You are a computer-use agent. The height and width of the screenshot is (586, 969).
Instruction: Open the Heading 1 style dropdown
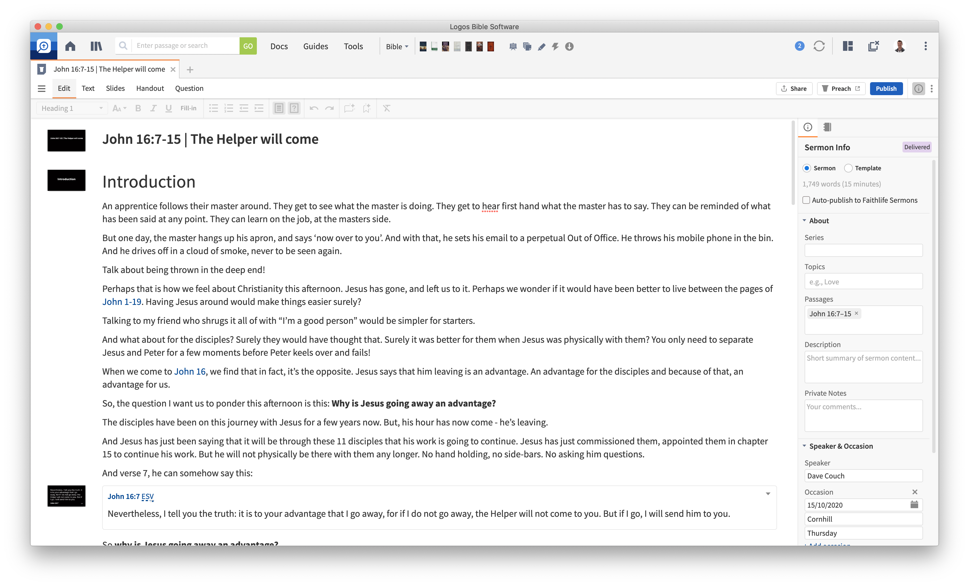pyautogui.click(x=72, y=108)
